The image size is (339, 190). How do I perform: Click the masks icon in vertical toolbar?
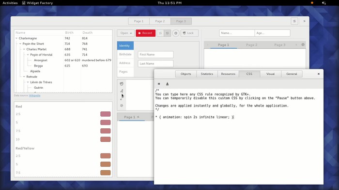coord(122,84)
